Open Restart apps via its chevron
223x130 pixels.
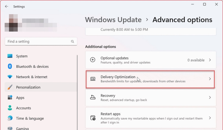[210, 118]
